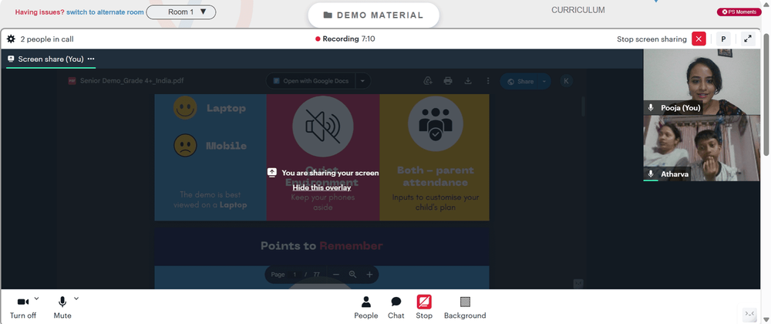Click the download icon in PDF viewer
The width and height of the screenshot is (771, 324).
pyautogui.click(x=468, y=81)
